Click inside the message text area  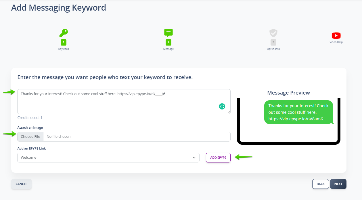pos(124,101)
